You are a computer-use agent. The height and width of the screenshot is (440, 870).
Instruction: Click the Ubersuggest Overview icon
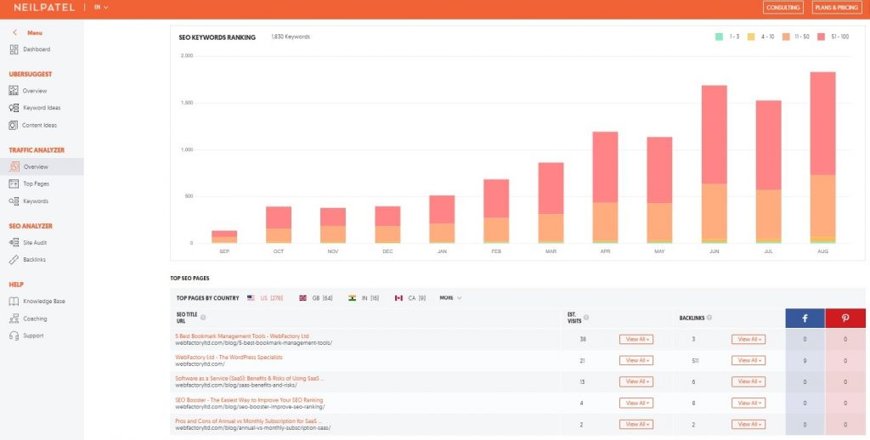pos(14,90)
